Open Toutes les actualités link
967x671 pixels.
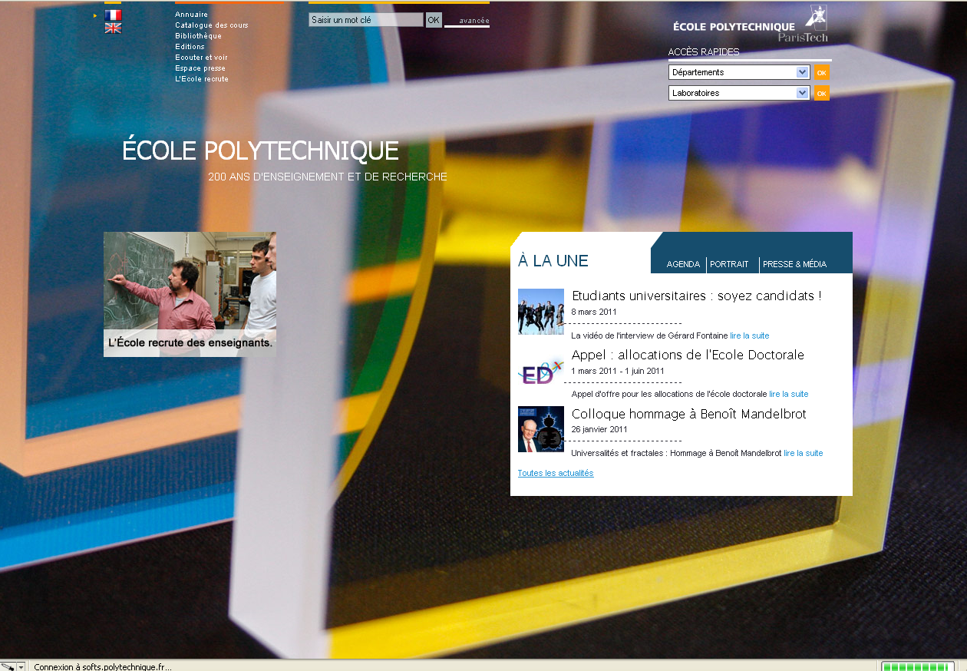[x=556, y=473]
